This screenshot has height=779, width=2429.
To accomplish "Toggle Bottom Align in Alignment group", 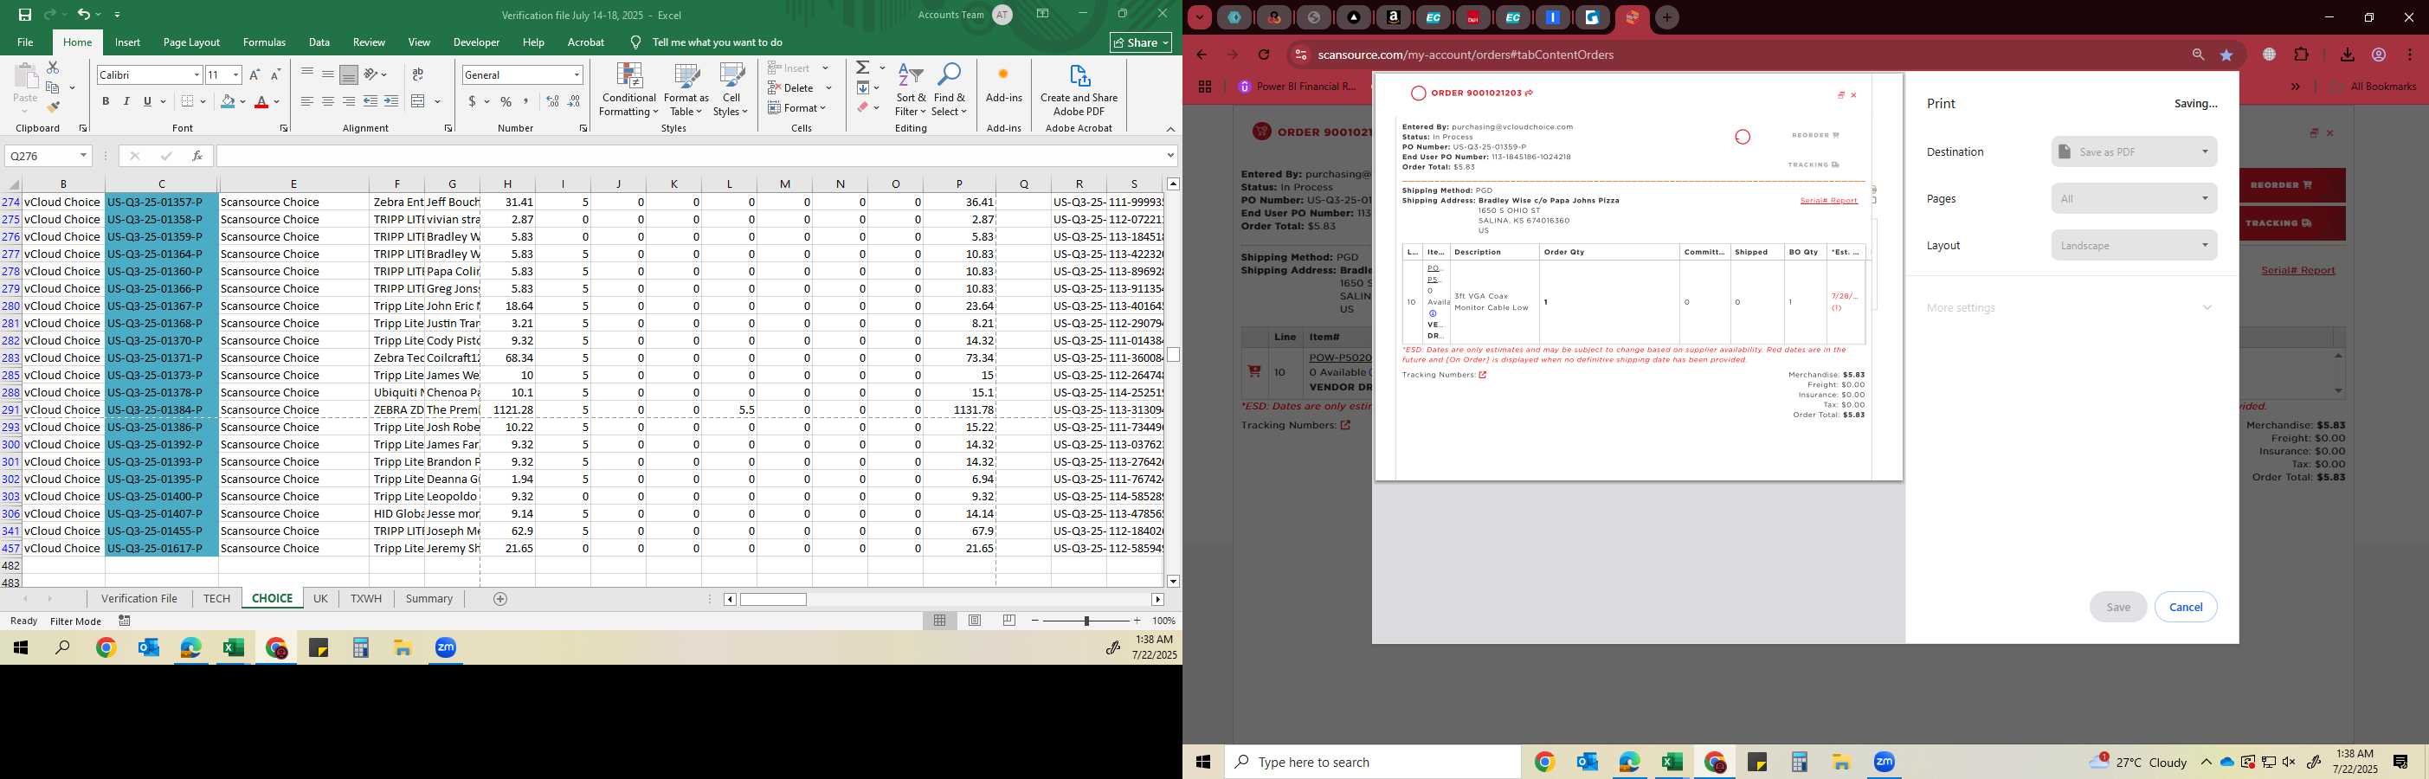I will click(x=349, y=74).
